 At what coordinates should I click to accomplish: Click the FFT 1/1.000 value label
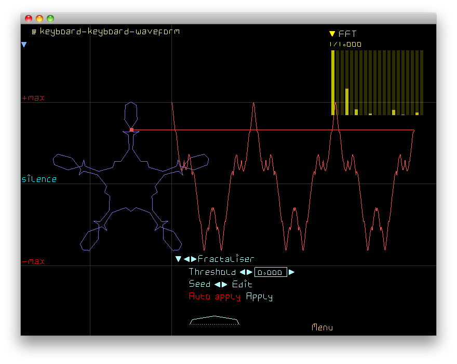pyautogui.click(x=345, y=45)
